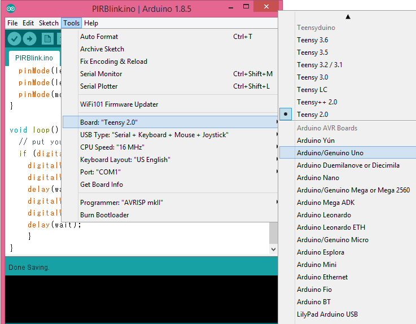Expand the Programmer "AVRISP mkII" submenu
The height and width of the screenshot is (324, 416).
pyautogui.click(x=170, y=203)
